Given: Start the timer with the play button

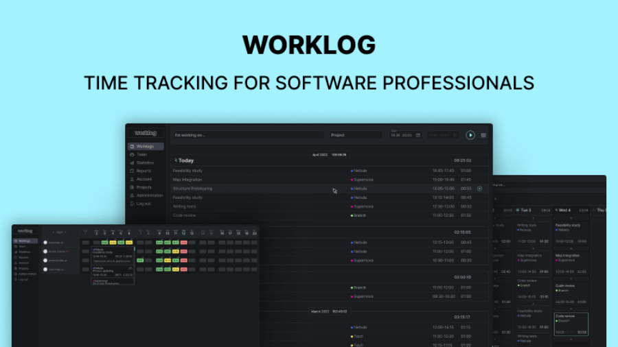Looking at the screenshot, I should pos(470,135).
